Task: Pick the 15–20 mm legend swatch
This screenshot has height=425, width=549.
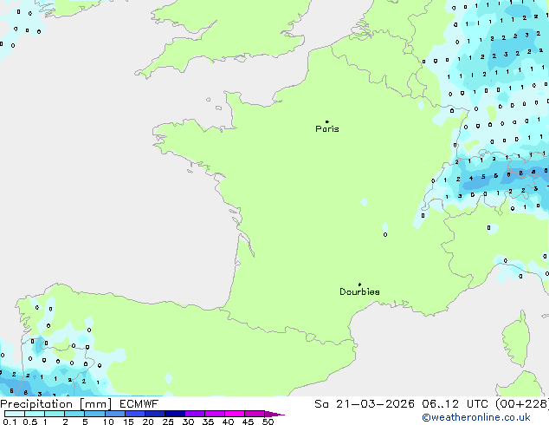Action: coord(134,414)
